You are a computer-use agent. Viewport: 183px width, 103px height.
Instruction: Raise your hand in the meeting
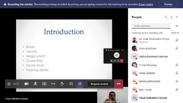(62, 84)
